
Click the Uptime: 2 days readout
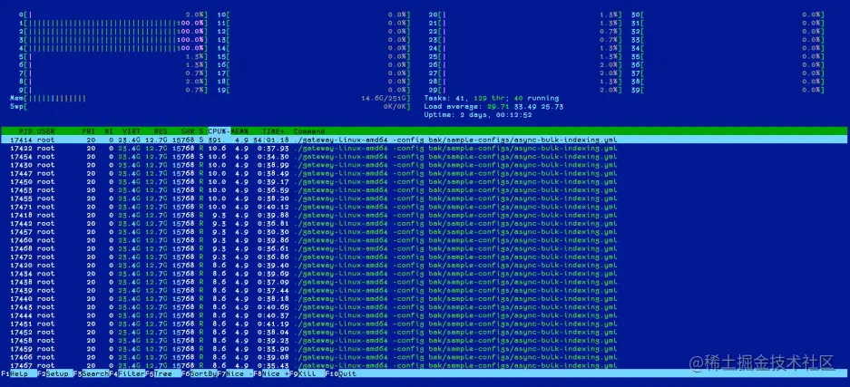[x=478, y=115]
